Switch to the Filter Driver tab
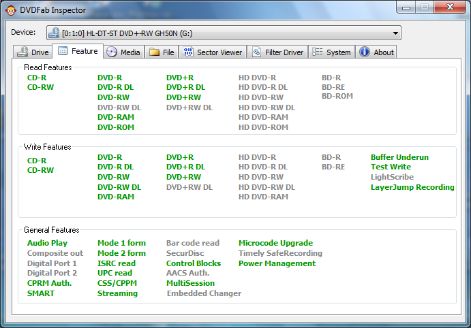 pos(277,52)
